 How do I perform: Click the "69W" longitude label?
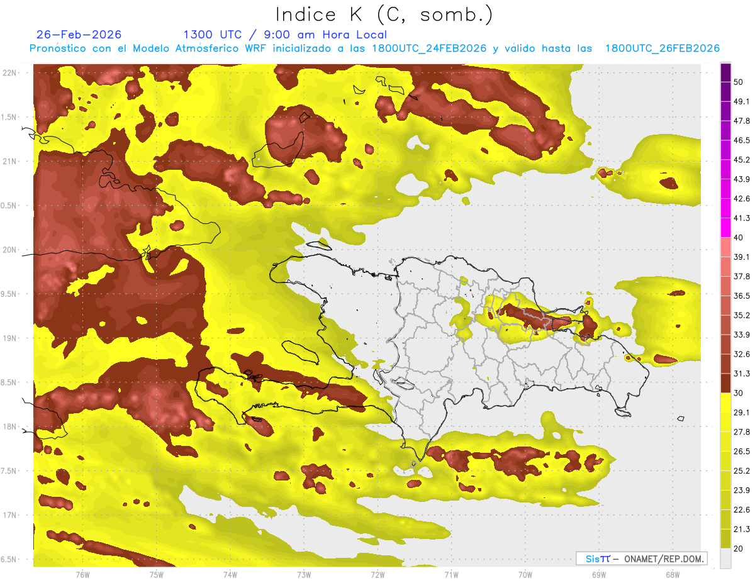[598, 574]
